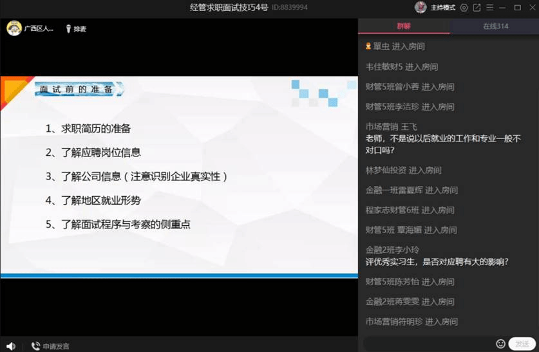Click the speaker volume icon
Image resolution: width=539 pixels, height=352 pixels.
coord(11,346)
